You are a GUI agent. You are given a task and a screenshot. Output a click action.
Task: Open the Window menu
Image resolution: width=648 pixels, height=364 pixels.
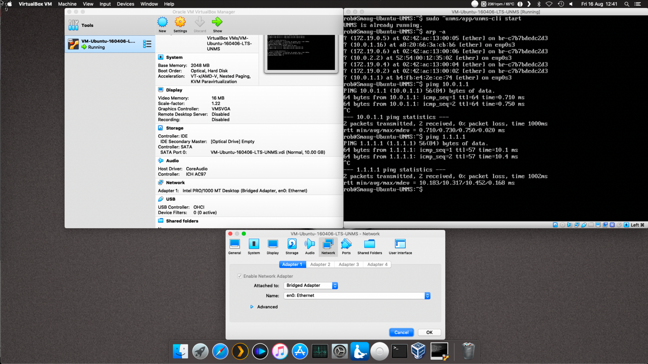pos(149,4)
